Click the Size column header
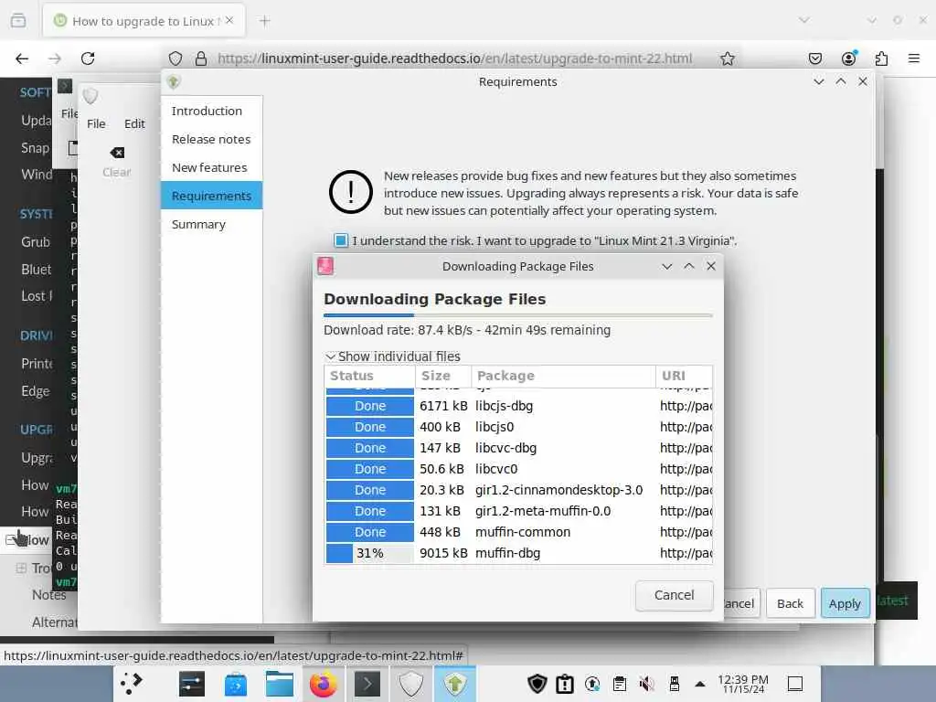 [x=443, y=376]
